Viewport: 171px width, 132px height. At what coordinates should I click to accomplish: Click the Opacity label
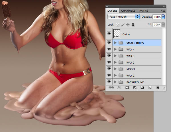[147, 17]
